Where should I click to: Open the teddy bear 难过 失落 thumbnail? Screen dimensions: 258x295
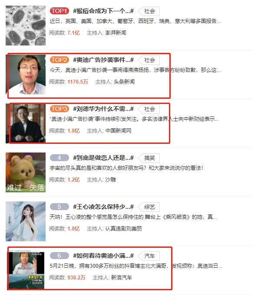(26, 172)
